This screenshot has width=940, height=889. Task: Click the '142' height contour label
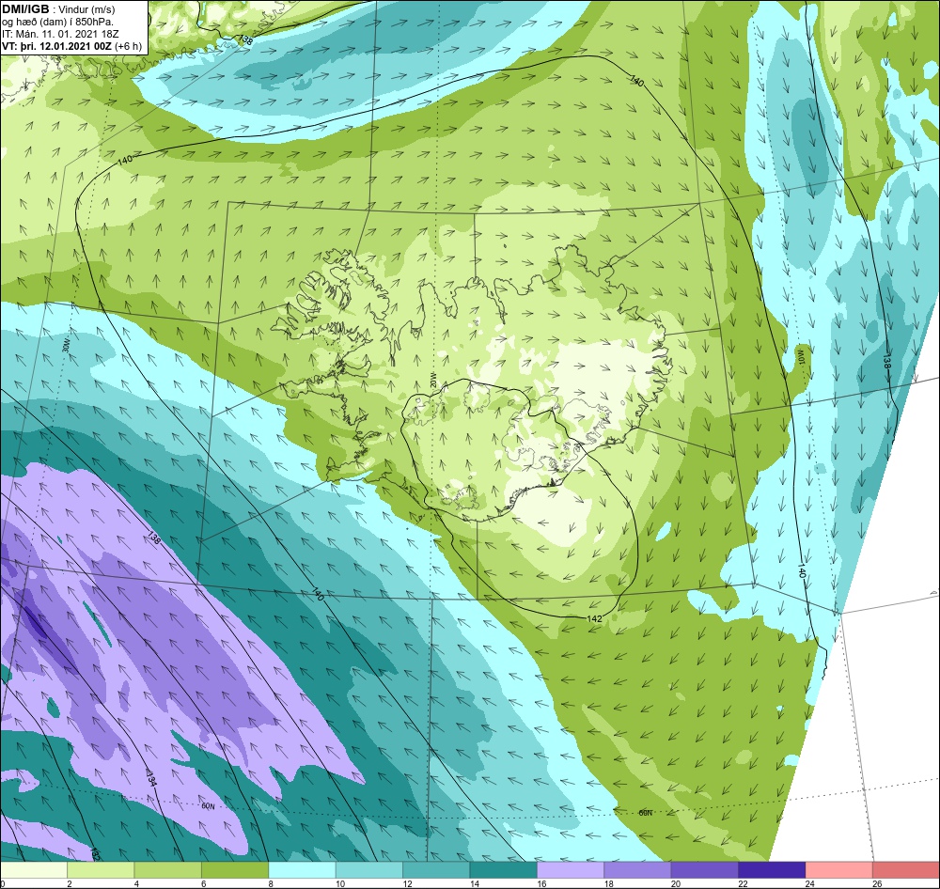pyautogui.click(x=594, y=618)
